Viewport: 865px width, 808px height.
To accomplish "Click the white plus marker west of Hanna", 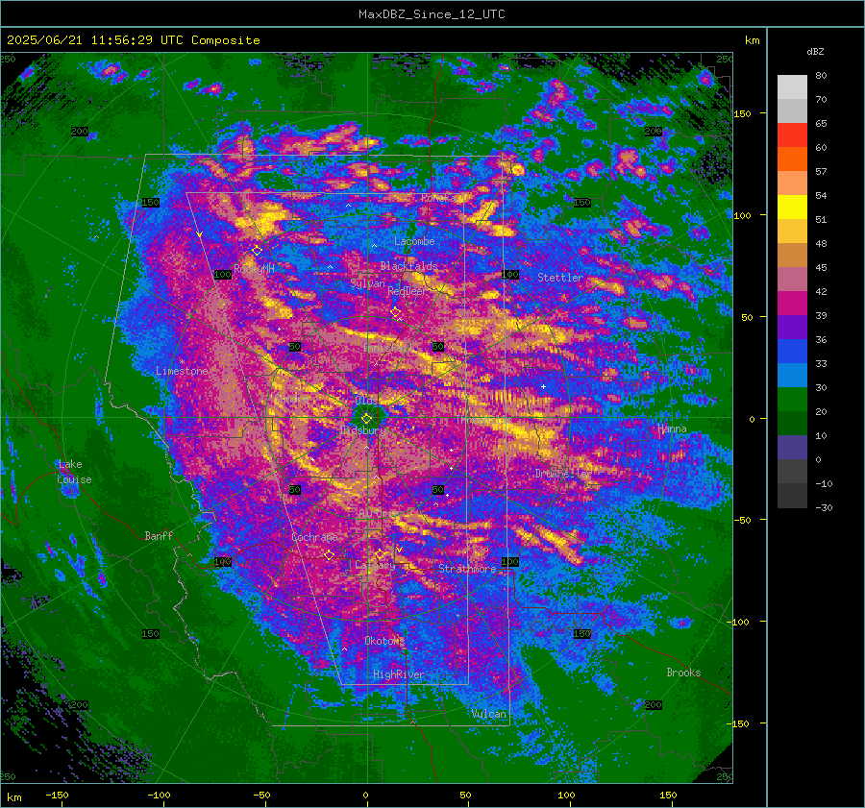I will [x=543, y=386].
